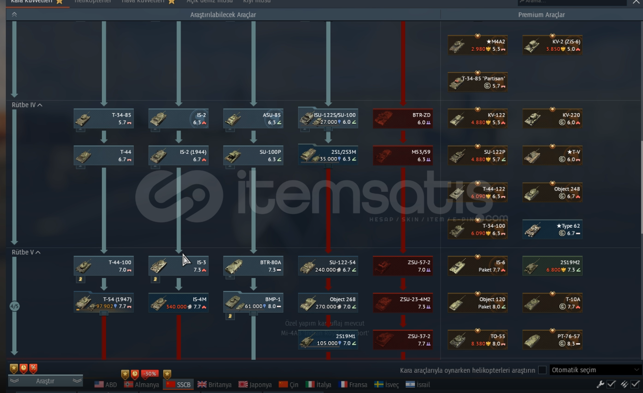Image resolution: width=643 pixels, height=393 pixels.
Task: Select the premium T-44-122 card
Action: click(x=478, y=192)
